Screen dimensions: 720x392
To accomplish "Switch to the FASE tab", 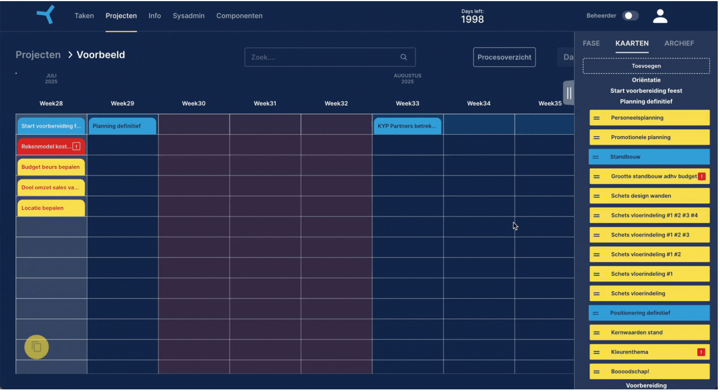I will coord(591,43).
